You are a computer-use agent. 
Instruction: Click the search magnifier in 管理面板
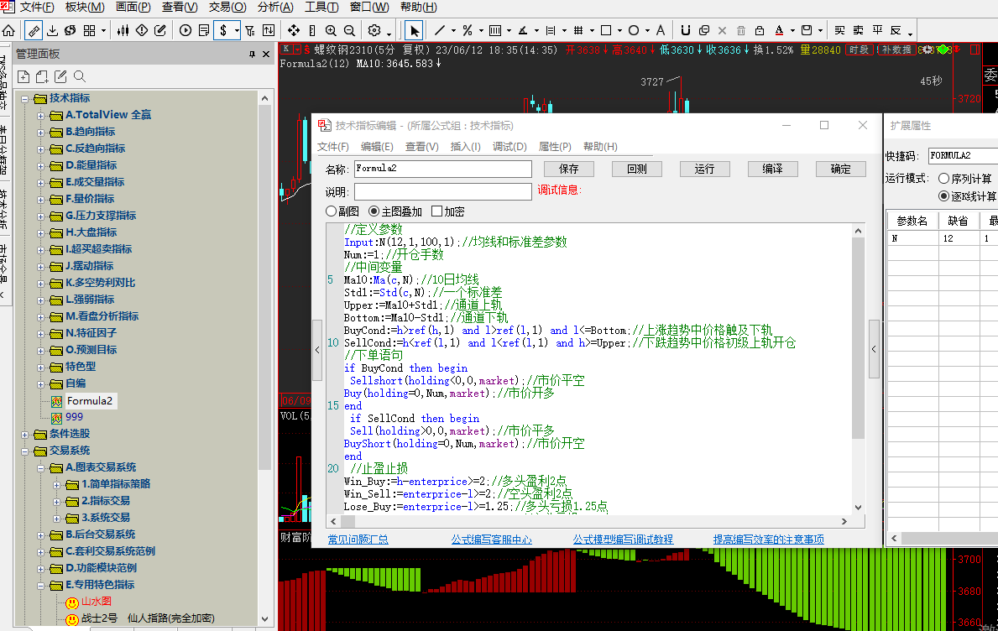tap(80, 77)
